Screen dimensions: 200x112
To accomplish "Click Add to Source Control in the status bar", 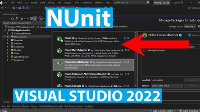I will [163, 111].
